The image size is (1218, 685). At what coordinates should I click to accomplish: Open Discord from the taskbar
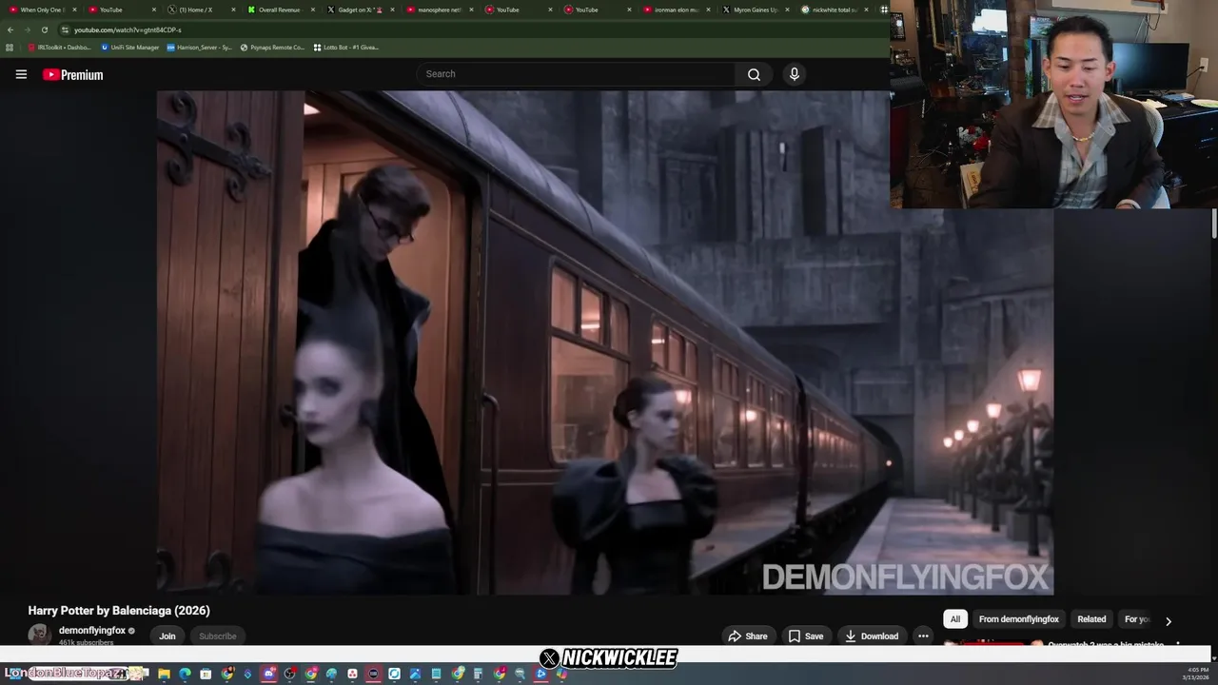tap(269, 674)
